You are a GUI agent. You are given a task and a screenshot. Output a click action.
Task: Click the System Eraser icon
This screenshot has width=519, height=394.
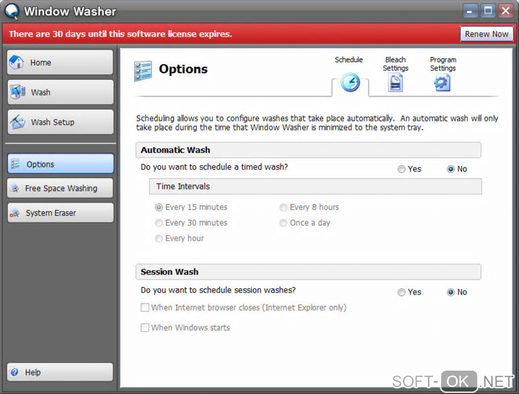tap(15, 213)
